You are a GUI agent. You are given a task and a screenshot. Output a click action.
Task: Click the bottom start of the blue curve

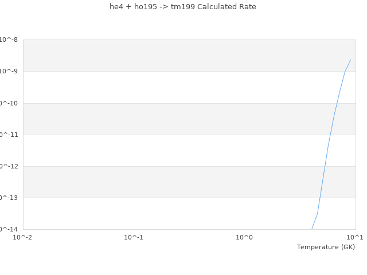(312, 229)
